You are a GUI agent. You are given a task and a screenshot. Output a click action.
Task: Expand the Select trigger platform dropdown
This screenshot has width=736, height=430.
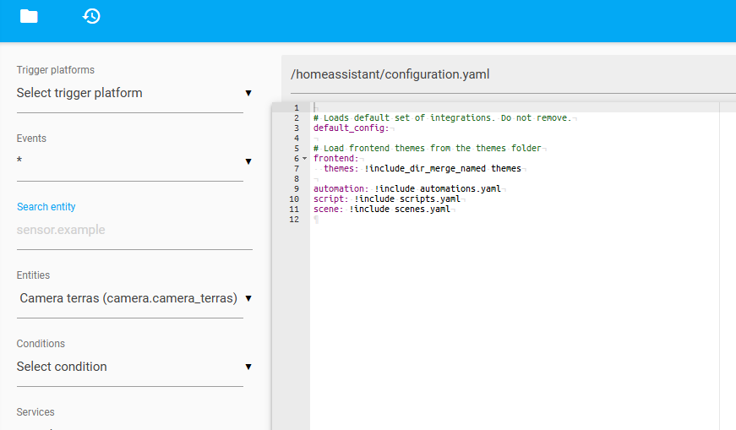coord(134,93)
